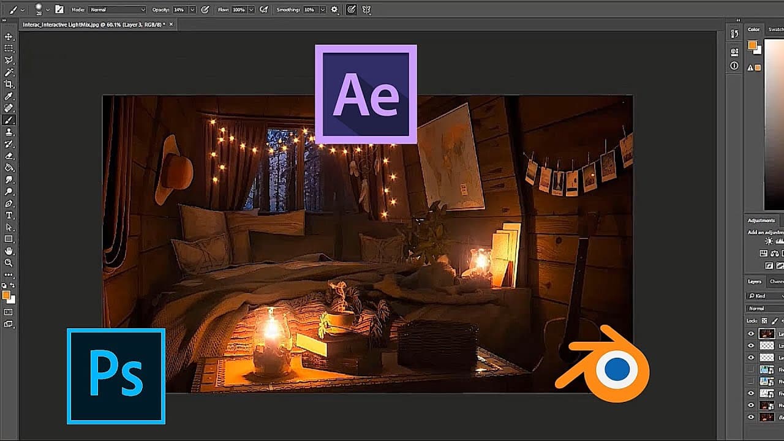Open the Opacity slider dropdown arrow
This screenshot has height=441, width=784.
click(192, 10)
